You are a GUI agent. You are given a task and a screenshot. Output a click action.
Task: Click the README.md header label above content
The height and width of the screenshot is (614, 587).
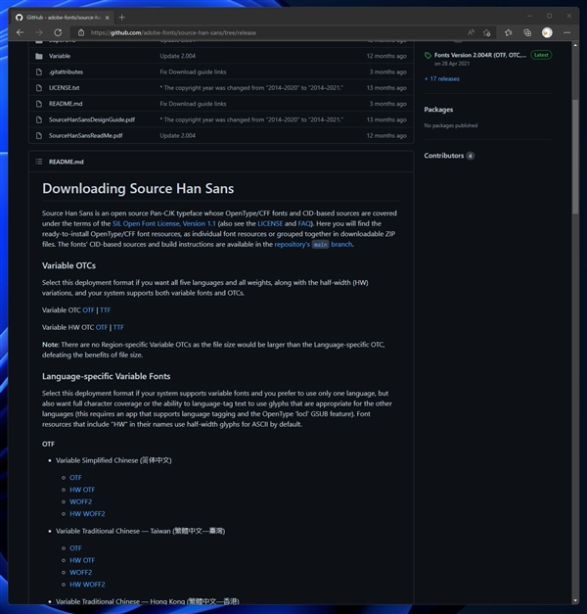[67, 162]
